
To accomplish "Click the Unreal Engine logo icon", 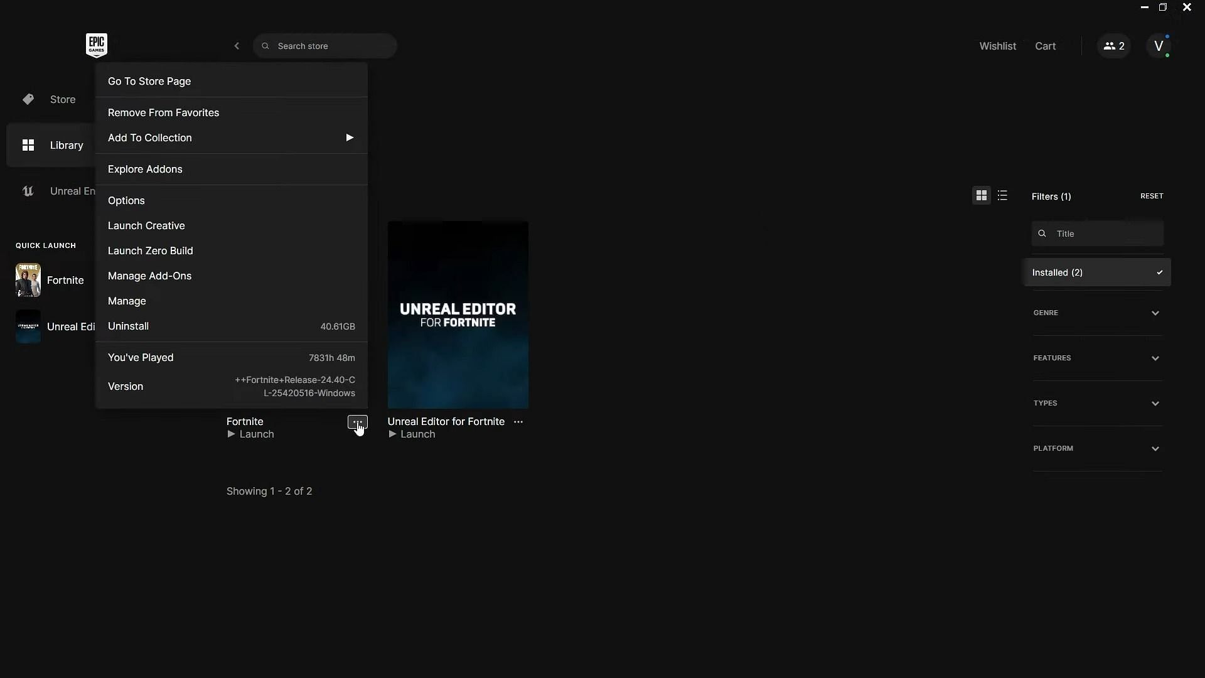I will (28, 191).
